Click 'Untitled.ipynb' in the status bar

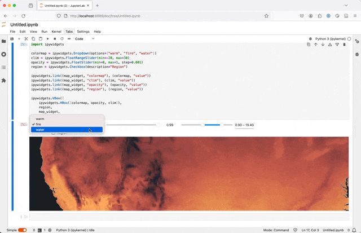coord(333,230)
